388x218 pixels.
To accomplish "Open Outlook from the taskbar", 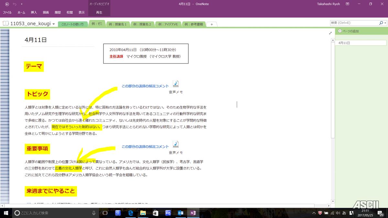I will point(180,213).
